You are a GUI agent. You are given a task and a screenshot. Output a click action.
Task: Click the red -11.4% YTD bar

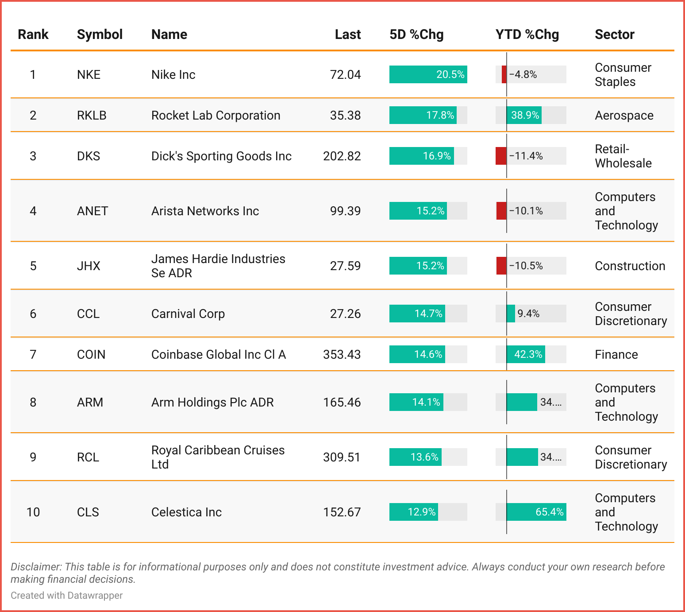tap(501, 156)
